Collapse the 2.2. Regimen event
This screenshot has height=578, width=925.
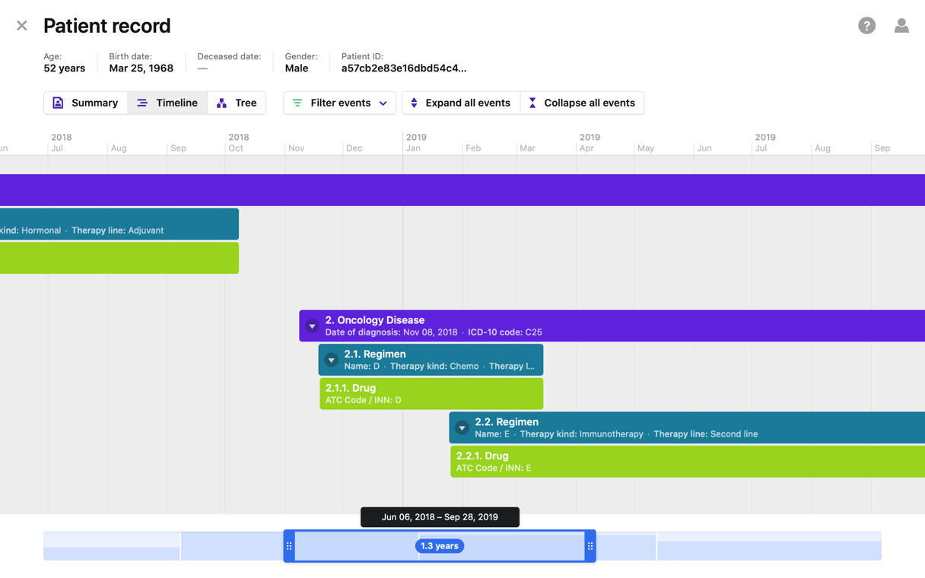click(x=462, y=428)
